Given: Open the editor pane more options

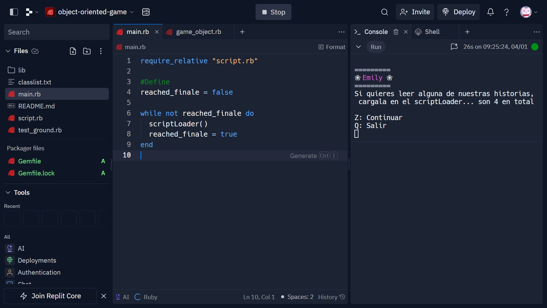Looking at the screenshot, I should [x=342, y=32].
